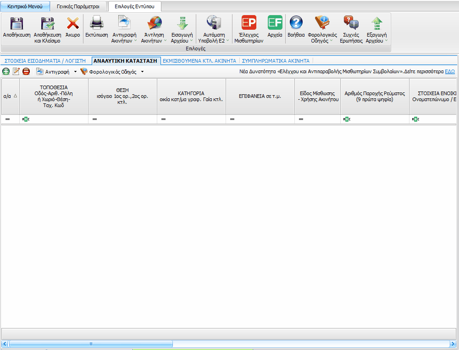Open Έλεγχος Μισθωτηρίων EP icon

[249, 24]
